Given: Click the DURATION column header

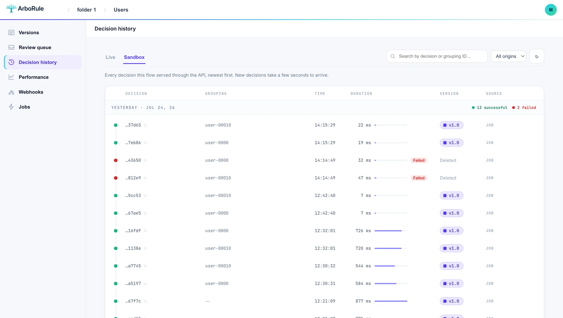Looking at the screenshot, I should point(361,94).
